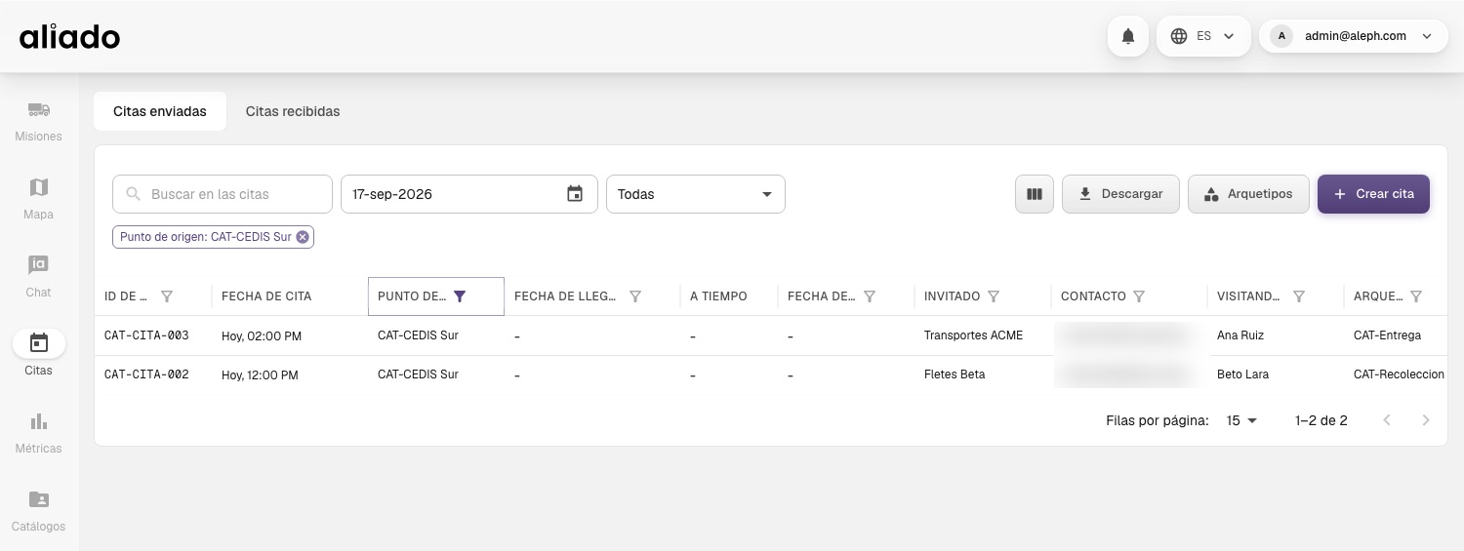Image resolution: width=1464 pixels, height=551 pixels.
Task: Open the ES language selector
Action: [1203, 36]
